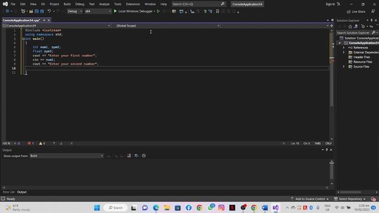Click the Sign in link
The image size is (379, 213).
point(330,4)
